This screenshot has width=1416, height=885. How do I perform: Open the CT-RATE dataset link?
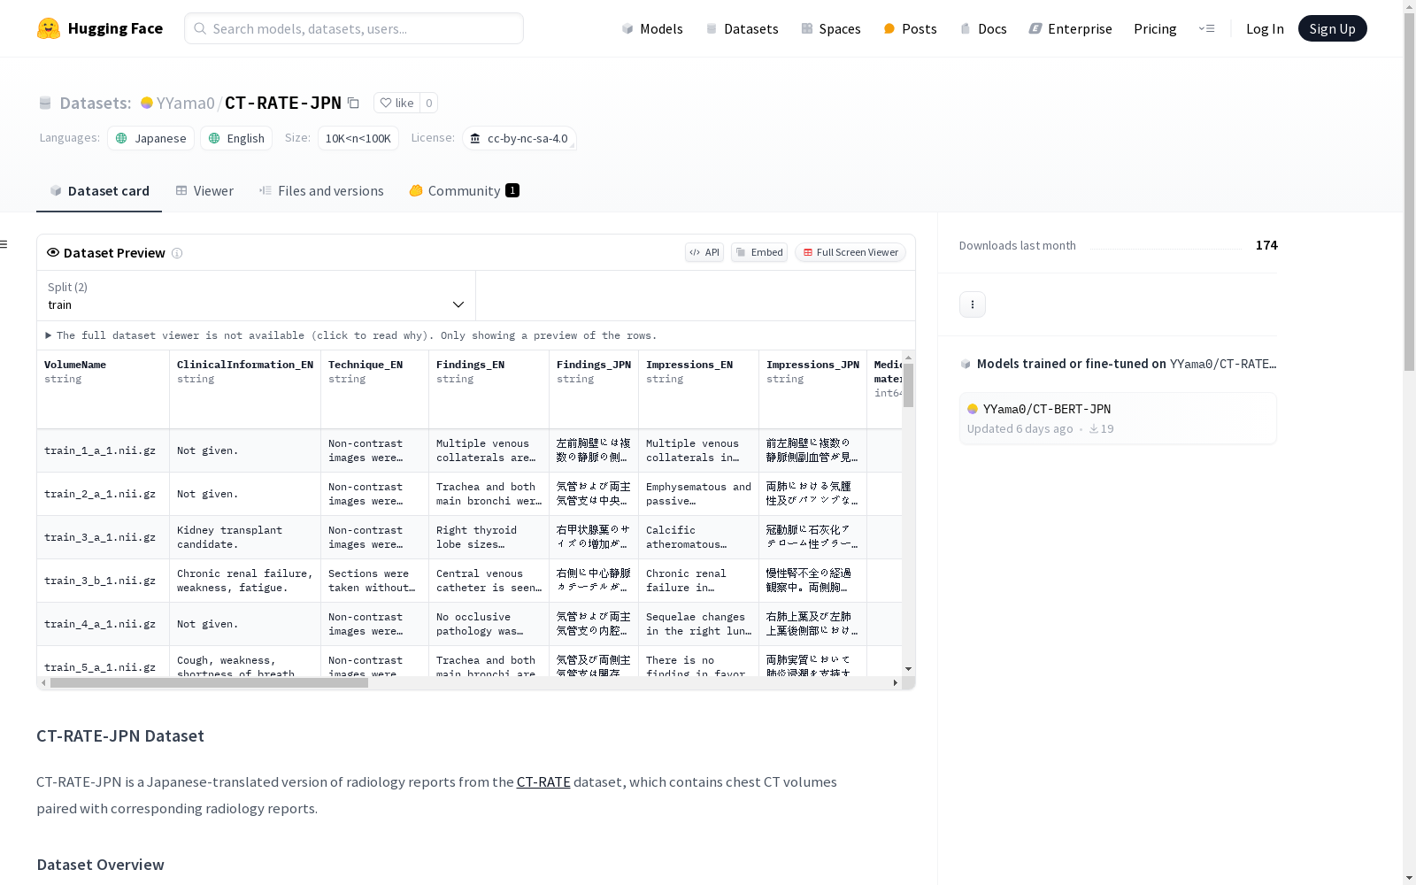pyautogui.click(x=543, y=782)
